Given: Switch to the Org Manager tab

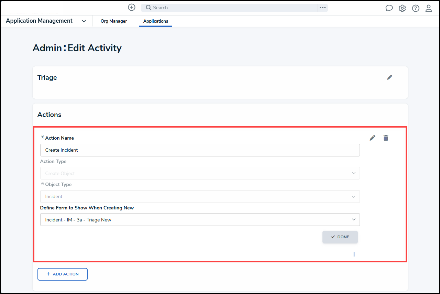Looking at the screenshot, I should (114, 21).
